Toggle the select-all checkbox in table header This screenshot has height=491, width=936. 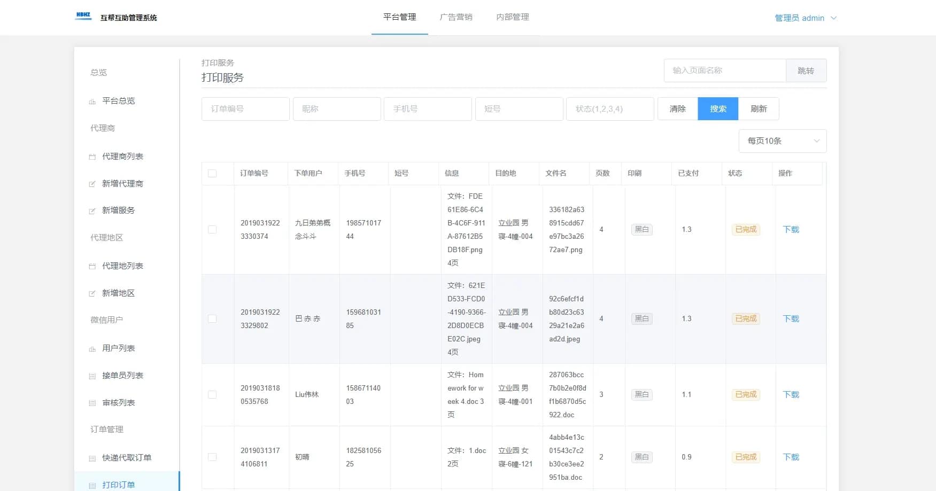212,174
